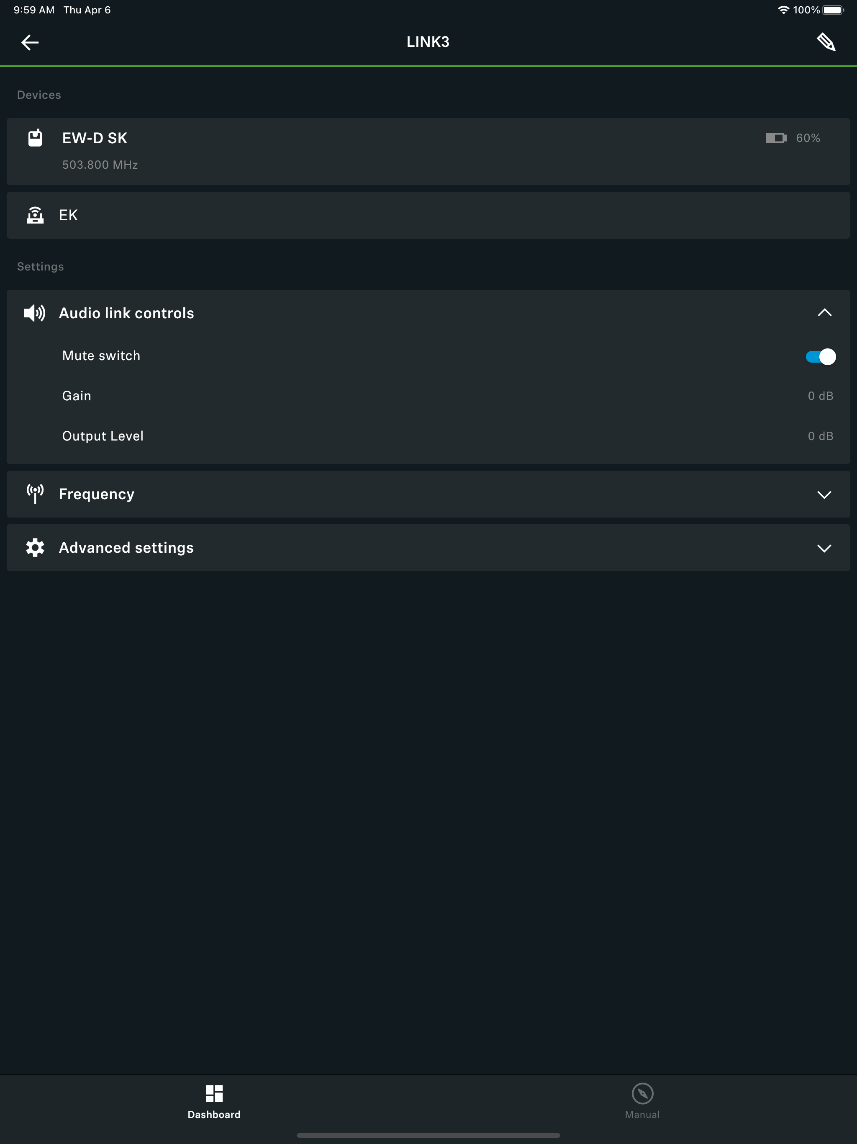The image size is (857, 1144).
Task: Tap the back arrow icon
Action: 30,42
